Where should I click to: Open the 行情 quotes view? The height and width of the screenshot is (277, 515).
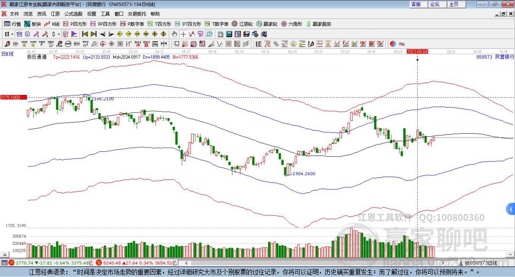(13, 24)
